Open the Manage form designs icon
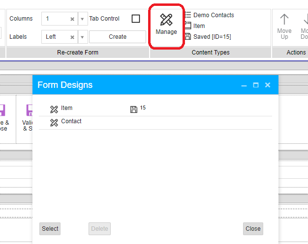The image size is (308, 244). pos(166,20)
